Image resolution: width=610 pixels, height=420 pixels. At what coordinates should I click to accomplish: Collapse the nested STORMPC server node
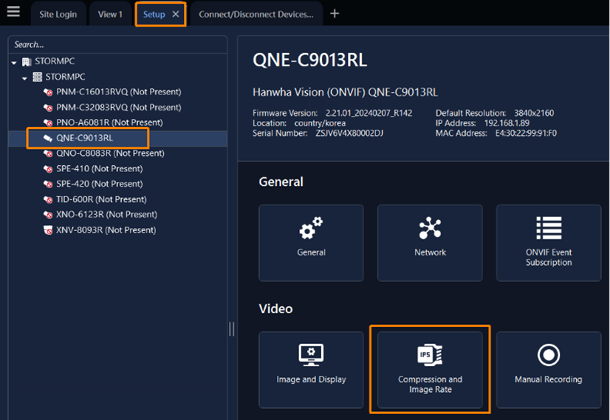click(x=24, y=78)
